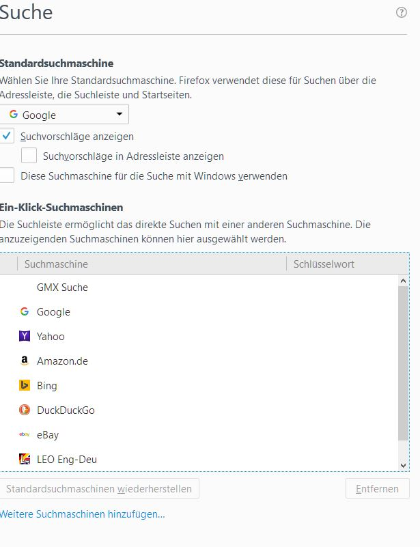Select the Yahoo row text
420x547 pixels.
[51, 336]
